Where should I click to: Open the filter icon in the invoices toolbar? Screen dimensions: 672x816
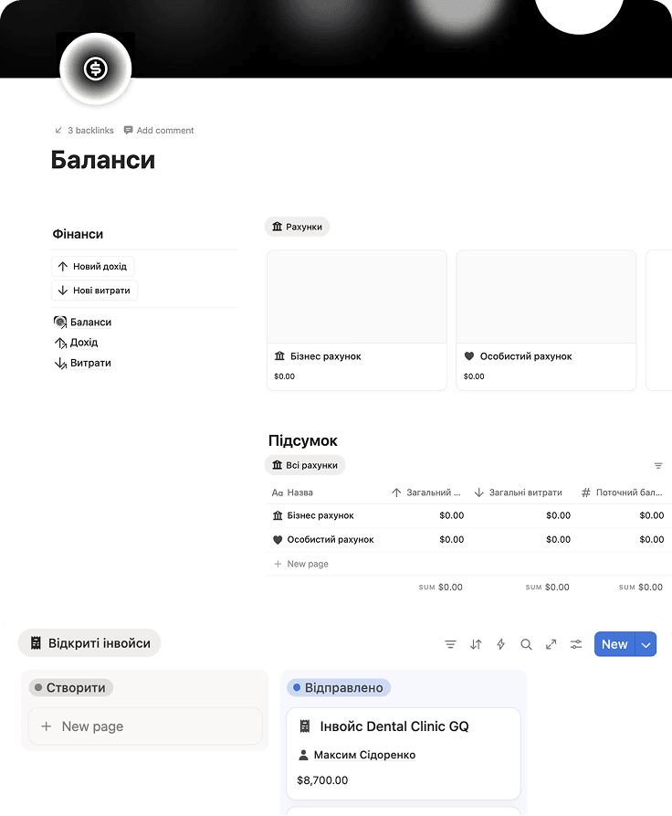450,644
